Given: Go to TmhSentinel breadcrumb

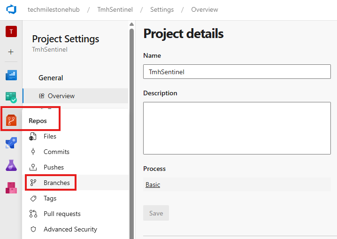Looking at the screenshot, I should tap(115, 10).
